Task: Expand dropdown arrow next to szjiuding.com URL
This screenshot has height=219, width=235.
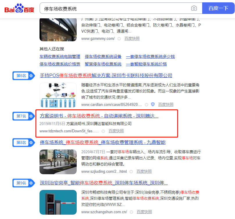Action: coord(131,172)
